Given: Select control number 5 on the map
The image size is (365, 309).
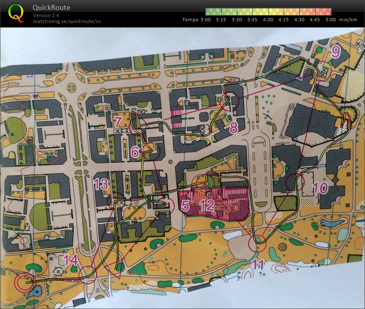Looking at the screenshot, I should click(185, 206).
